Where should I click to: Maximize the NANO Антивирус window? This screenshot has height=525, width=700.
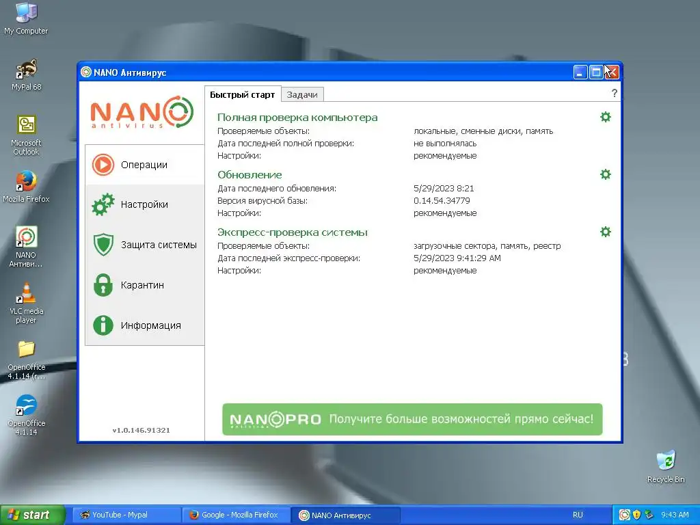596,72
